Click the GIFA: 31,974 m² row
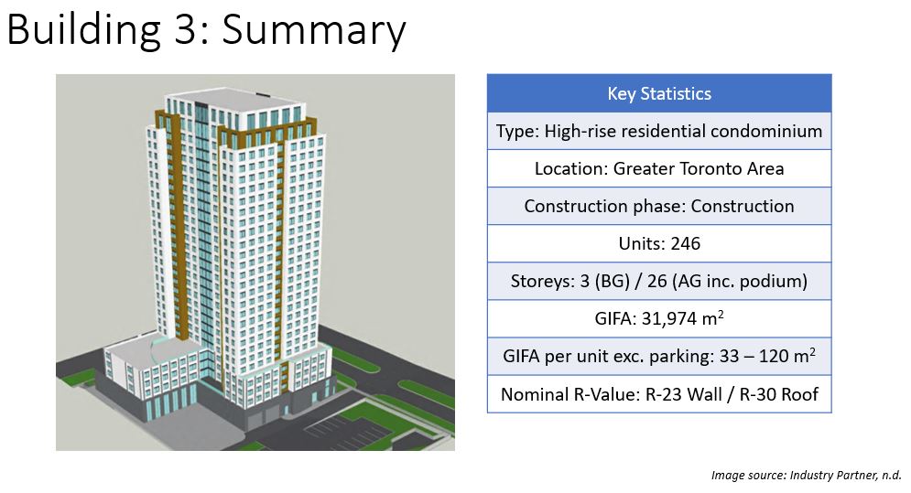This screenshot has height=493, width=911. point(659,319)
